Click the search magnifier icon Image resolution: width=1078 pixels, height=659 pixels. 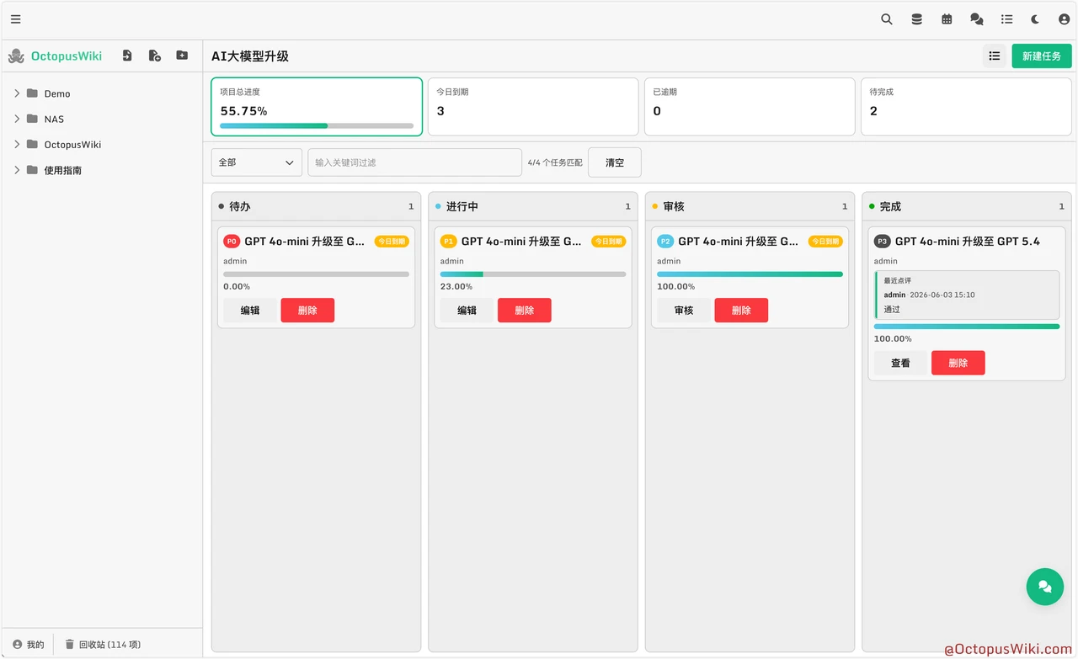[x=887, y=19]
